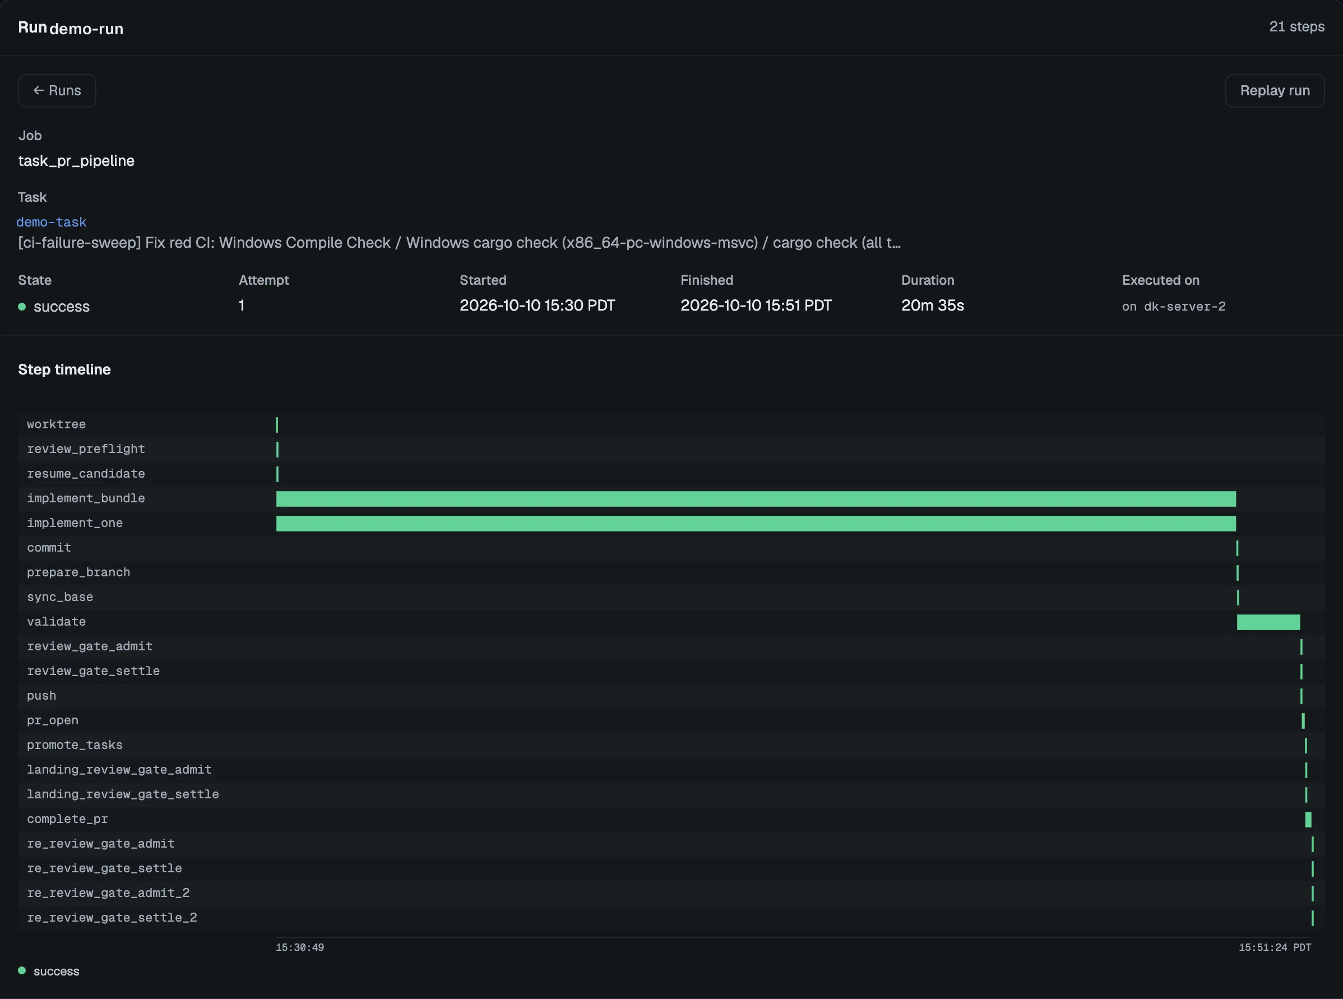Click the review_gate_settle step label
This screenshot has height=999, width=1343.
(93, 671)
